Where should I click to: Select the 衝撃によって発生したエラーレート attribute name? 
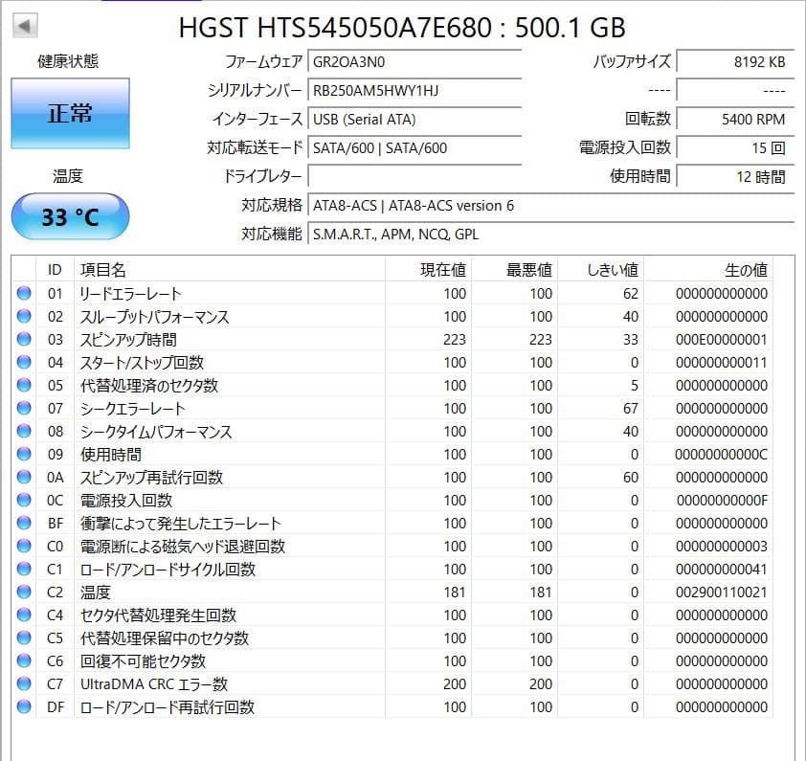coord(180,523)
